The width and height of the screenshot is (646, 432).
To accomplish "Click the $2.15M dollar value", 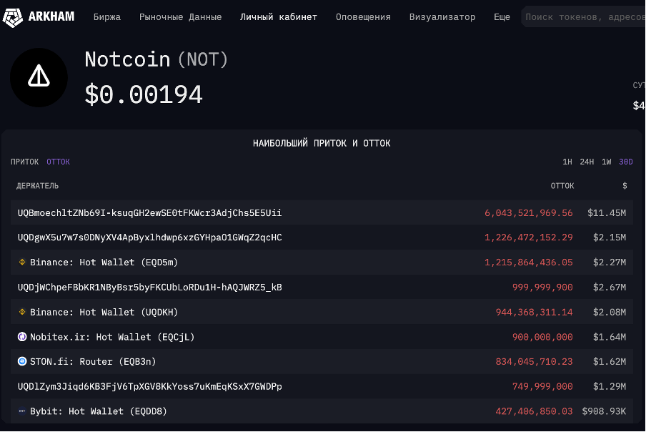I will click(x=610, y=237).
